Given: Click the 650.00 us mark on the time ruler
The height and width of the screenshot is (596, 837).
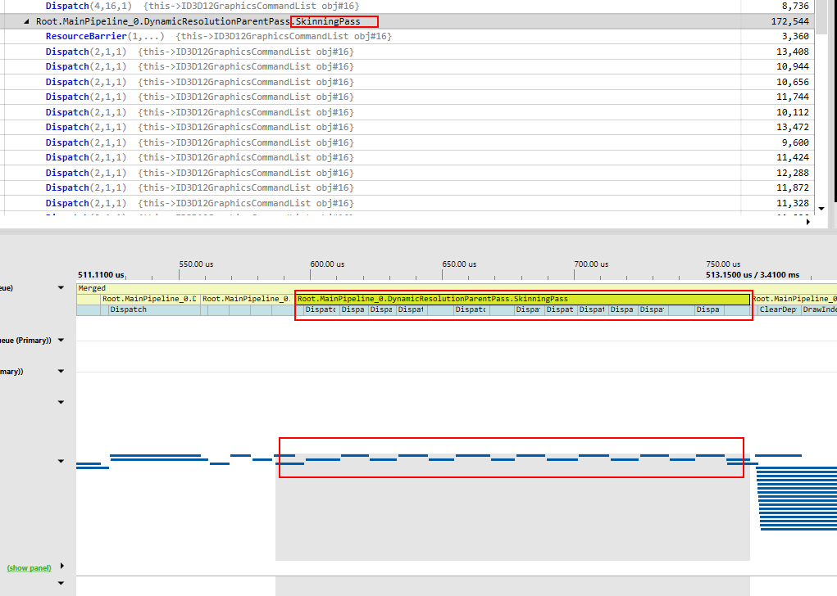Looking at the screenshot, I should coord(459,264).
